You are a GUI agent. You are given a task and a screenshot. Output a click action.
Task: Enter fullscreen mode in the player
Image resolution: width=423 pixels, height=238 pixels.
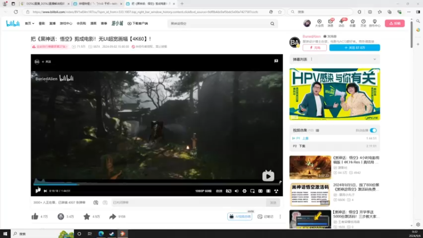pyautogui.click(x=276, y=191)
